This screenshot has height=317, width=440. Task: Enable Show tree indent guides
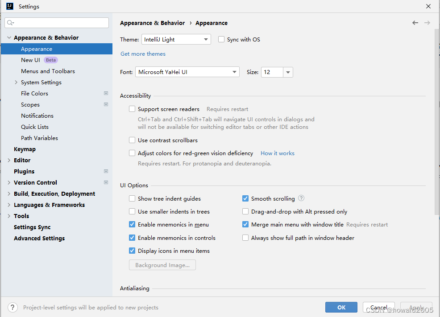tap(132, 199)
